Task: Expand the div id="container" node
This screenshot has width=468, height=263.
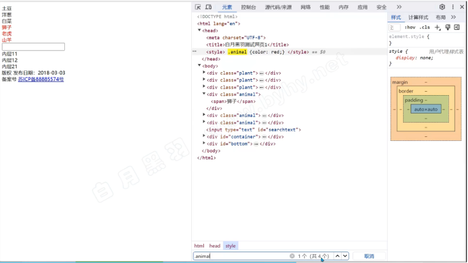Action: pos(204,136)
